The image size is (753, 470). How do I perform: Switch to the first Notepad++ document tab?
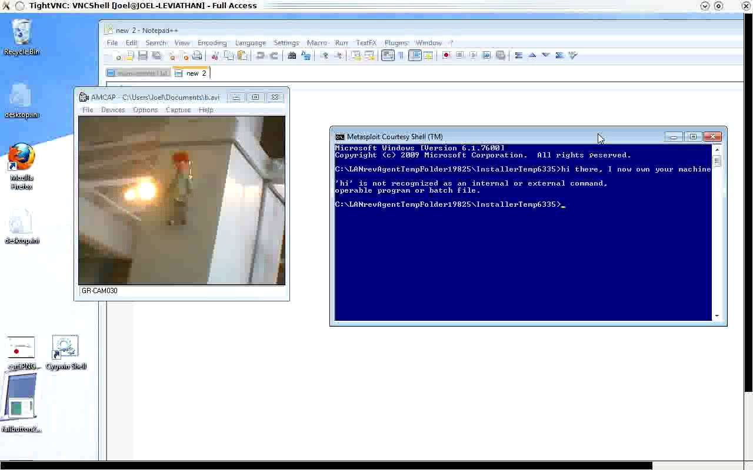(138, 73)
